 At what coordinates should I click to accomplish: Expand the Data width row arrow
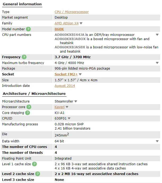(x=157, y=141)
